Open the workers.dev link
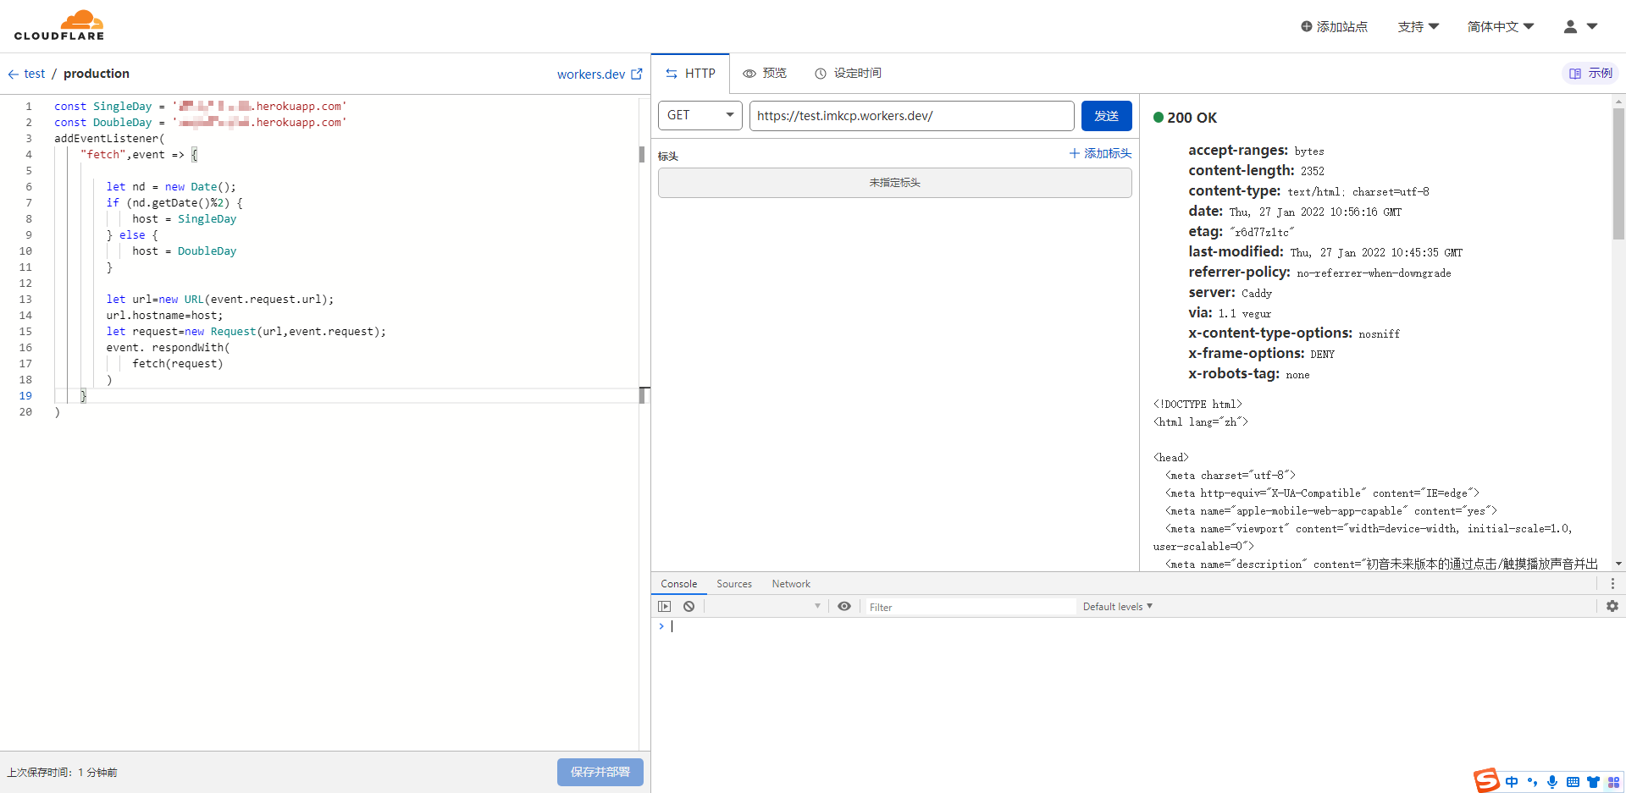 tap(599, 74)
